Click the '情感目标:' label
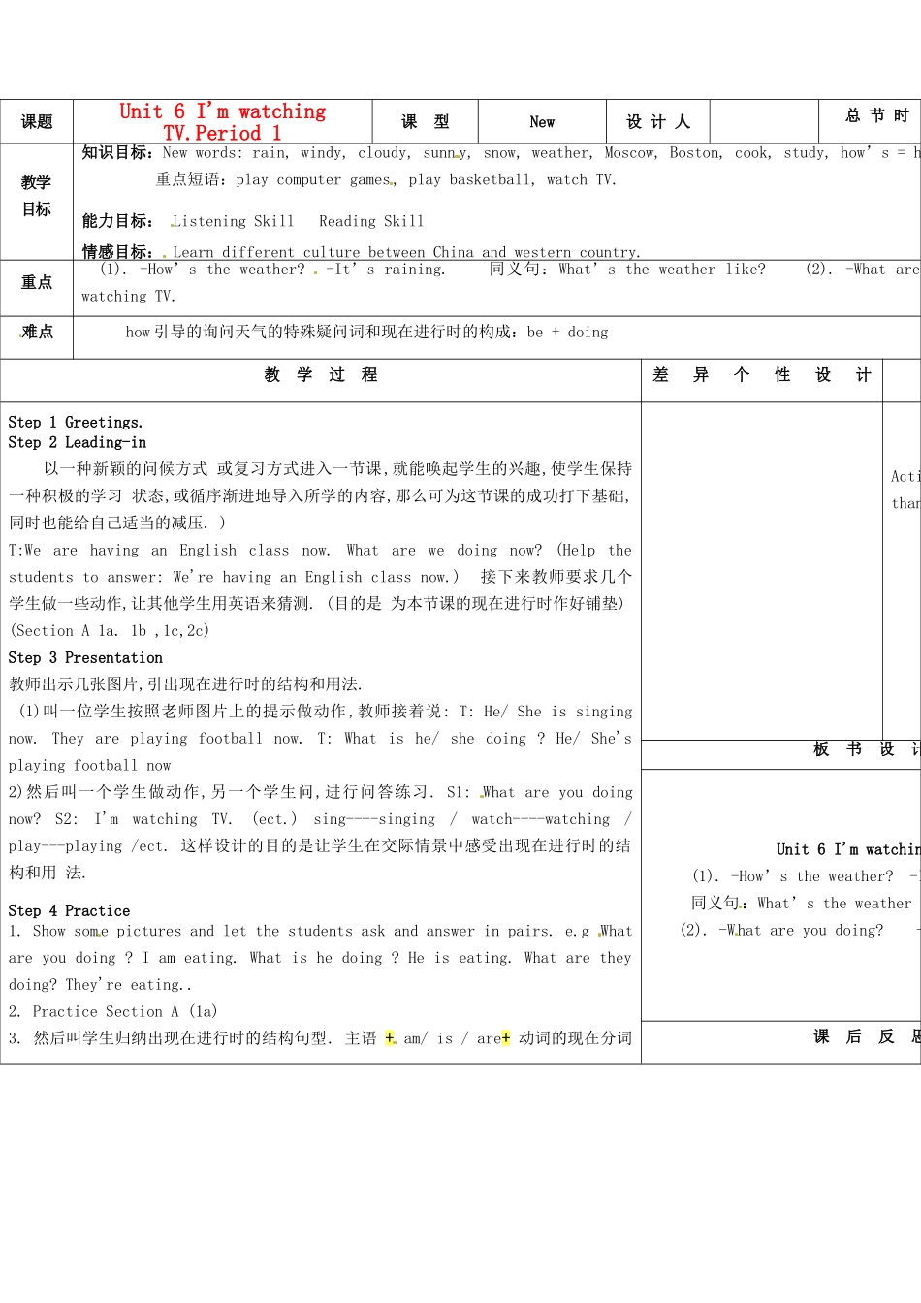This screenshot has height=1303, width=921. point(118,252)
